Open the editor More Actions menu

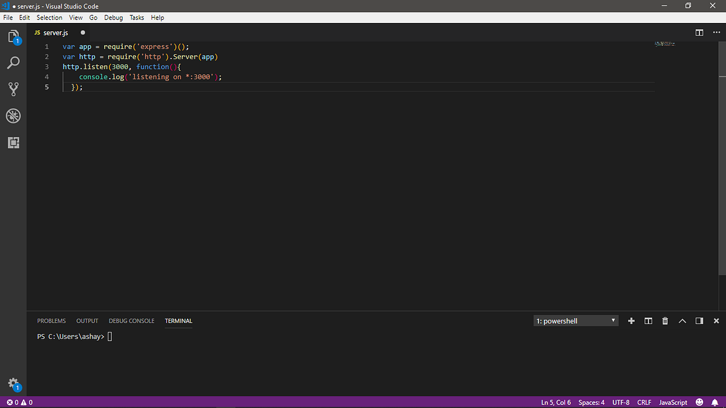[x=716, y=33]
